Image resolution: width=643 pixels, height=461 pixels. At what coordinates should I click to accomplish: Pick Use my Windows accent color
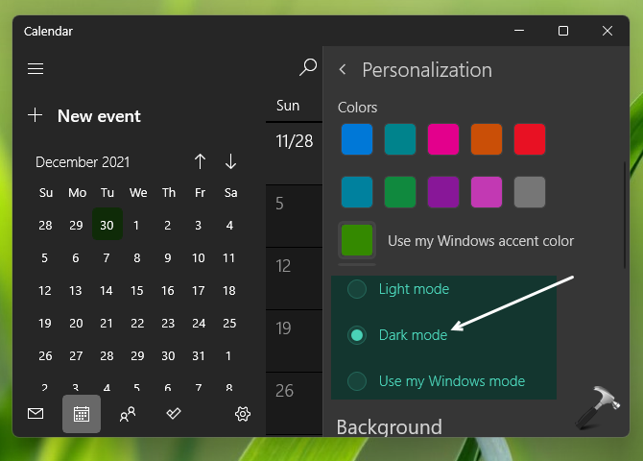click(356, 240)
